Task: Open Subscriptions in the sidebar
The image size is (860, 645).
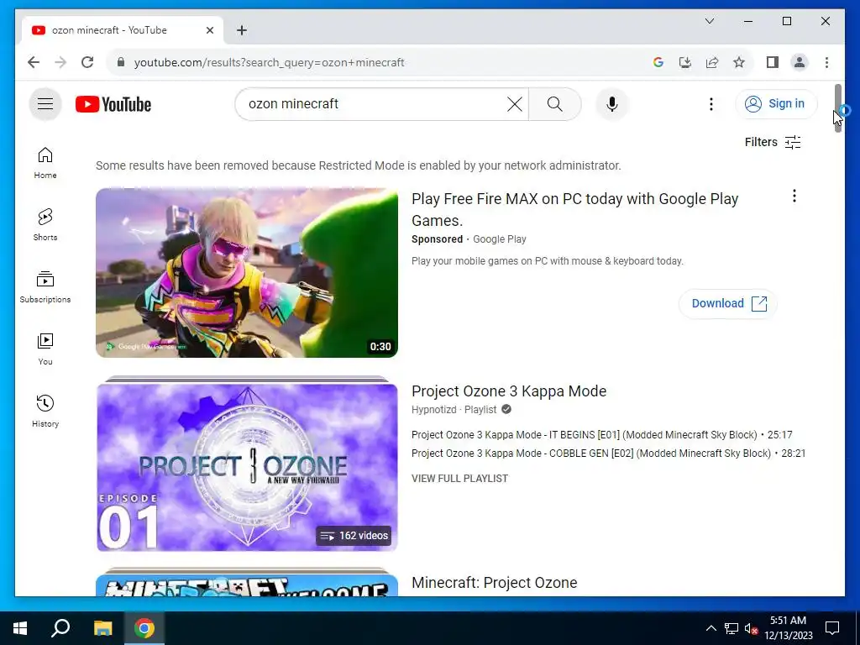Action: pyautogui.click(x=45, y=287)
